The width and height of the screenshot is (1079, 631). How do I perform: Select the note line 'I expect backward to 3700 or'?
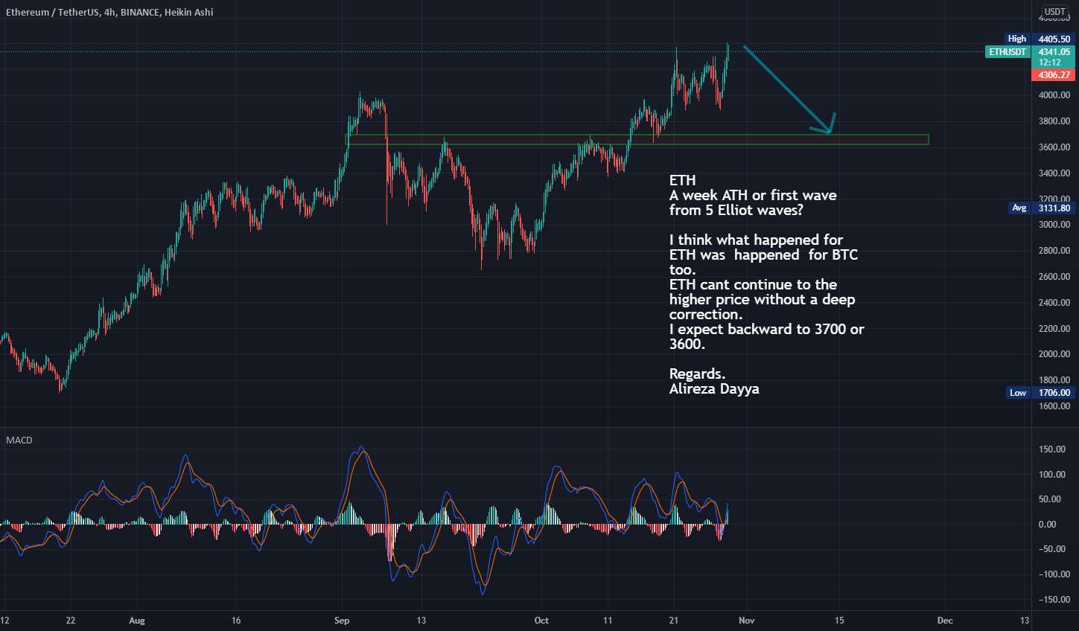[766, 330]
